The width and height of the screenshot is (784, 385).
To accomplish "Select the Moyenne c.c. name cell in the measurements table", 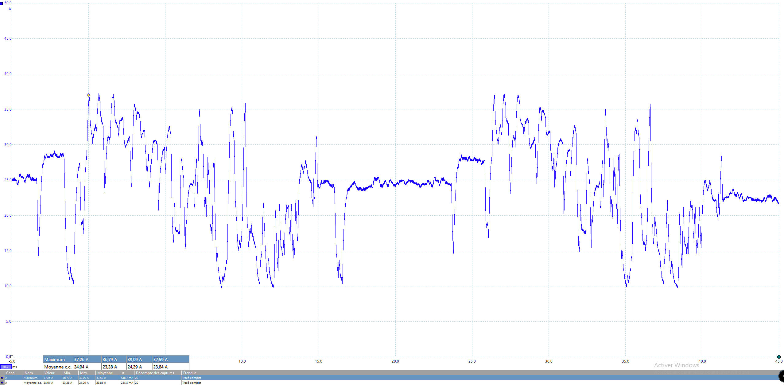I will 33,383.
